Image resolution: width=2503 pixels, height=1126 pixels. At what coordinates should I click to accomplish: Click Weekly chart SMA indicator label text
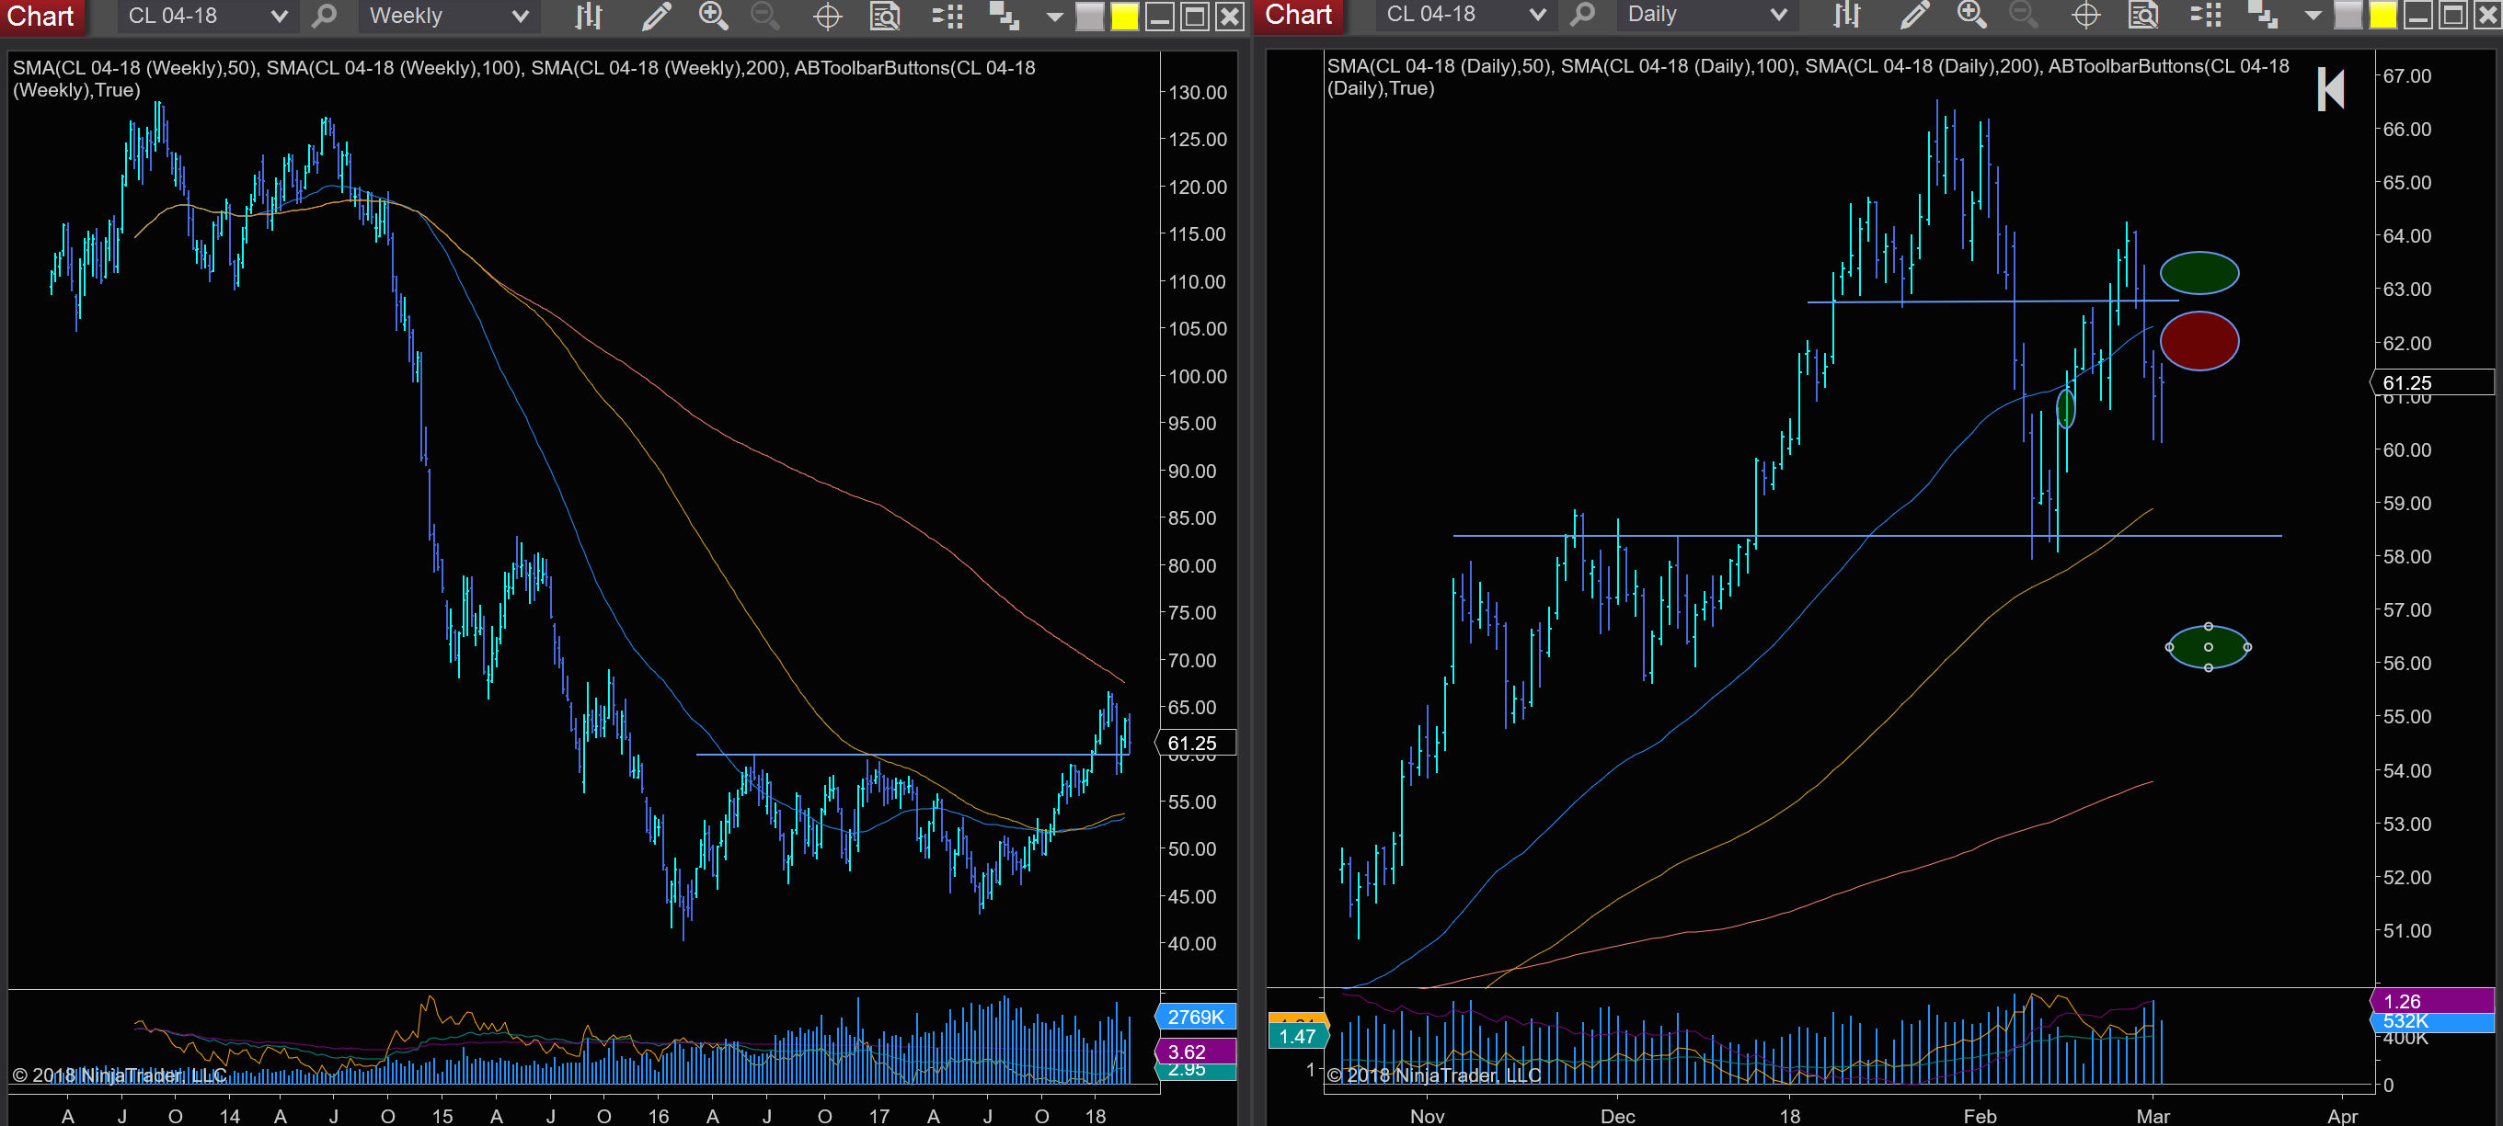coord(523,79)
